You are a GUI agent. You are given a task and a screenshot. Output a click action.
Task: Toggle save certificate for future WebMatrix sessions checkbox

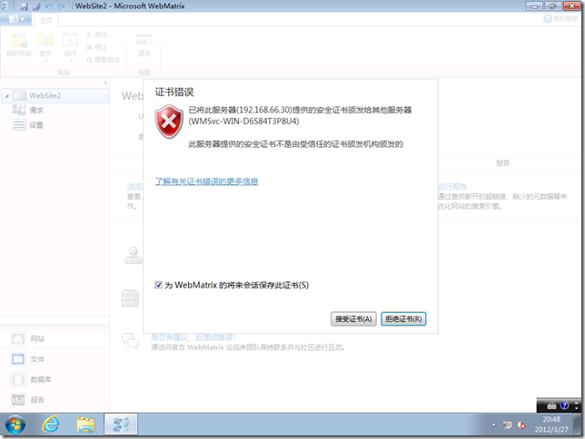[158, 285]
